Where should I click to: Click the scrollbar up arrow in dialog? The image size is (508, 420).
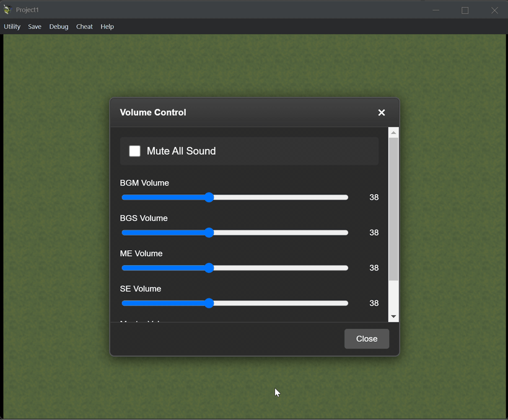coord(393,133)
